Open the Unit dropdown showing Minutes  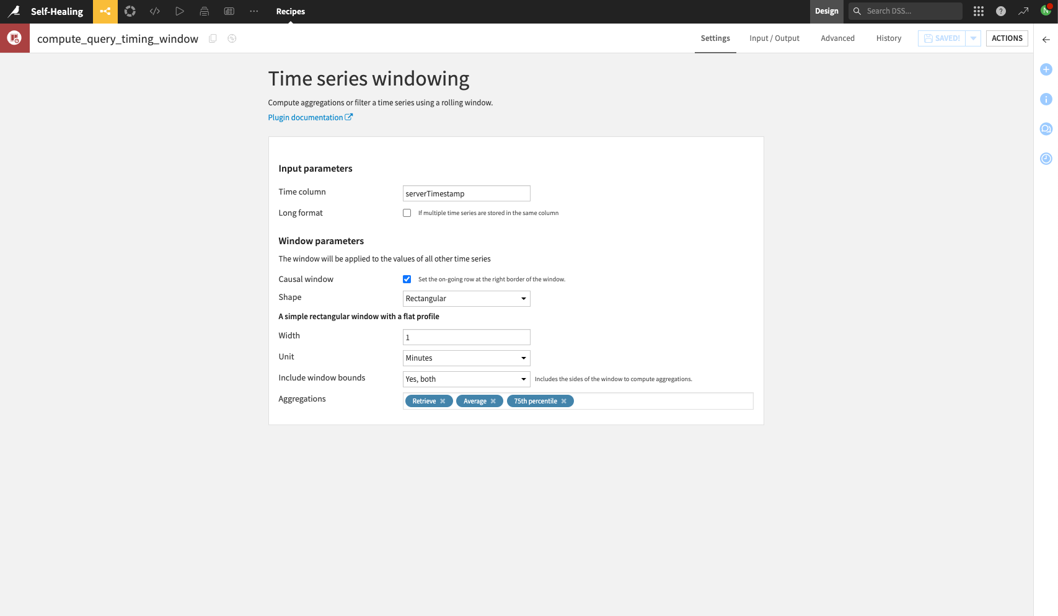pyautogui.click(x=466, y=358)
